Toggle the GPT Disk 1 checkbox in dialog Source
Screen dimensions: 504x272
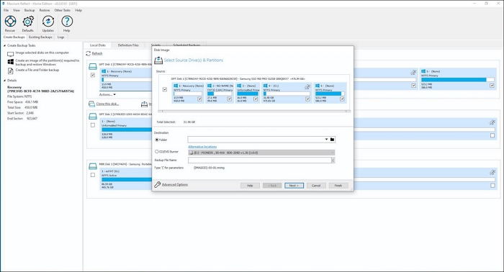point(165,90)
